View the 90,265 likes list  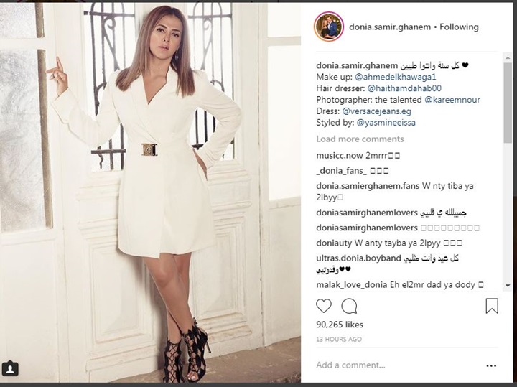(x=340, y=325)
